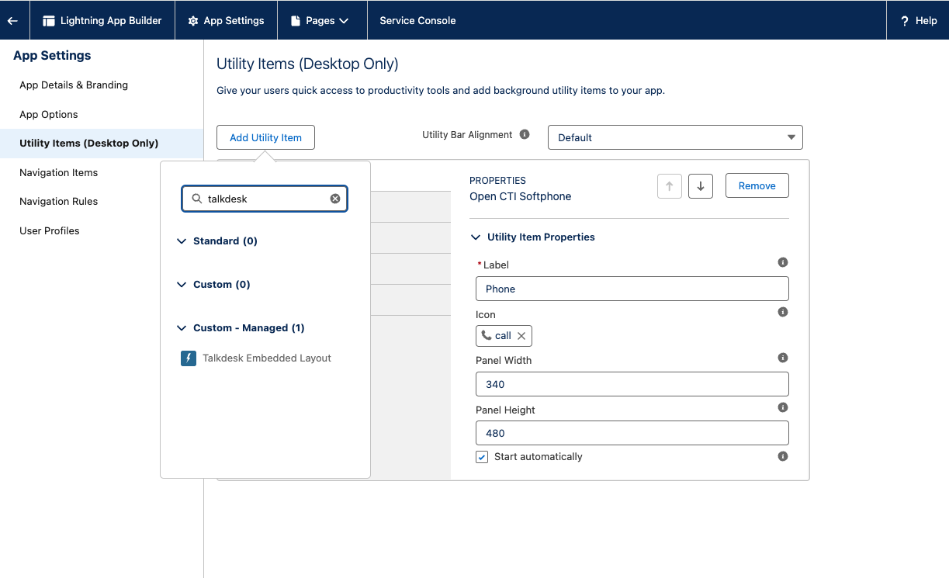Click the Panel Height field 480

point(632,433)
